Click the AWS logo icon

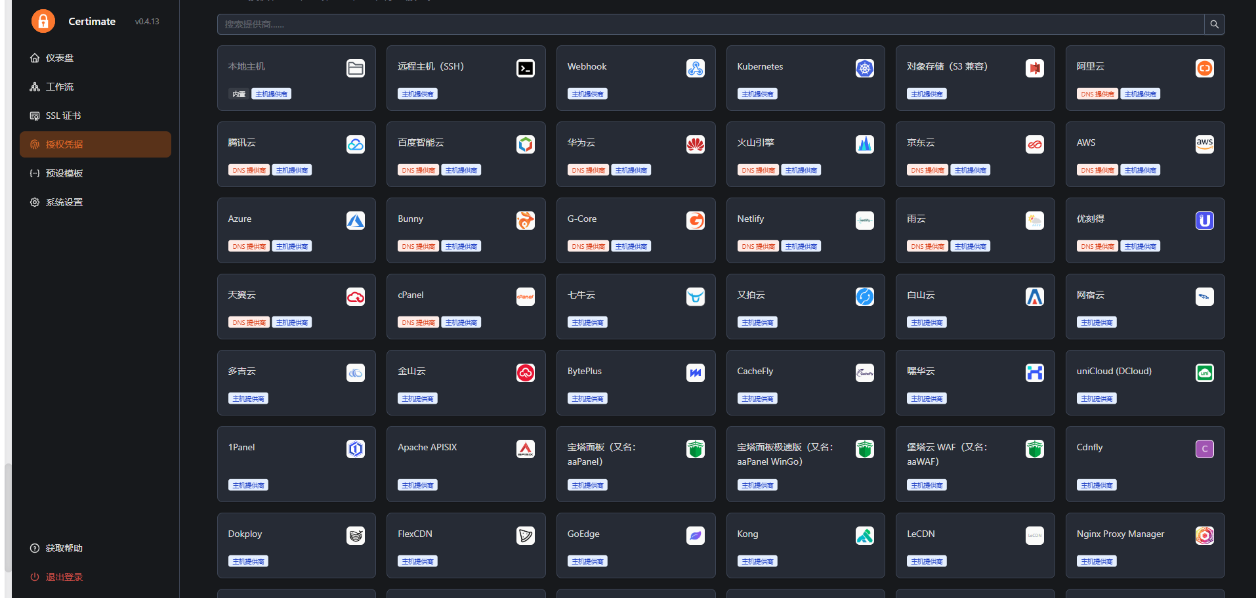(1204, 144)
